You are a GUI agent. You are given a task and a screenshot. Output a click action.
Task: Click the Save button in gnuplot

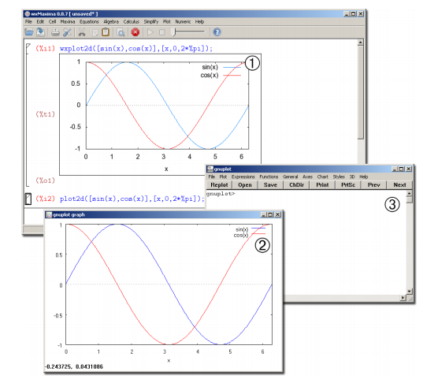coord(270,185)
